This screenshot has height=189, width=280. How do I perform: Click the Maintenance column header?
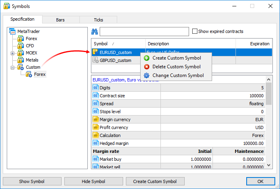(249, 151)
